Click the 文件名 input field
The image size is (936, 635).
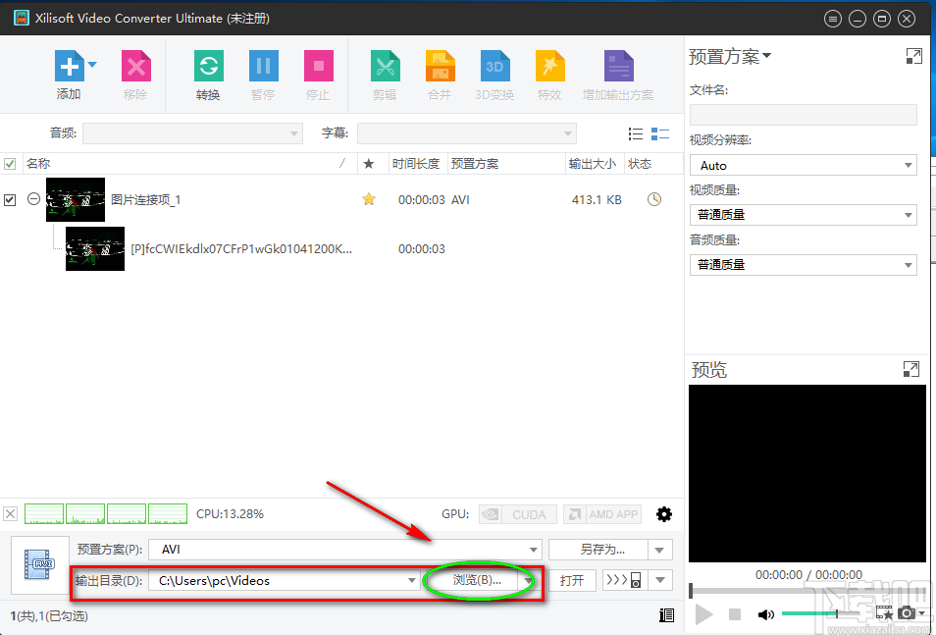click(x=803, y=115)
